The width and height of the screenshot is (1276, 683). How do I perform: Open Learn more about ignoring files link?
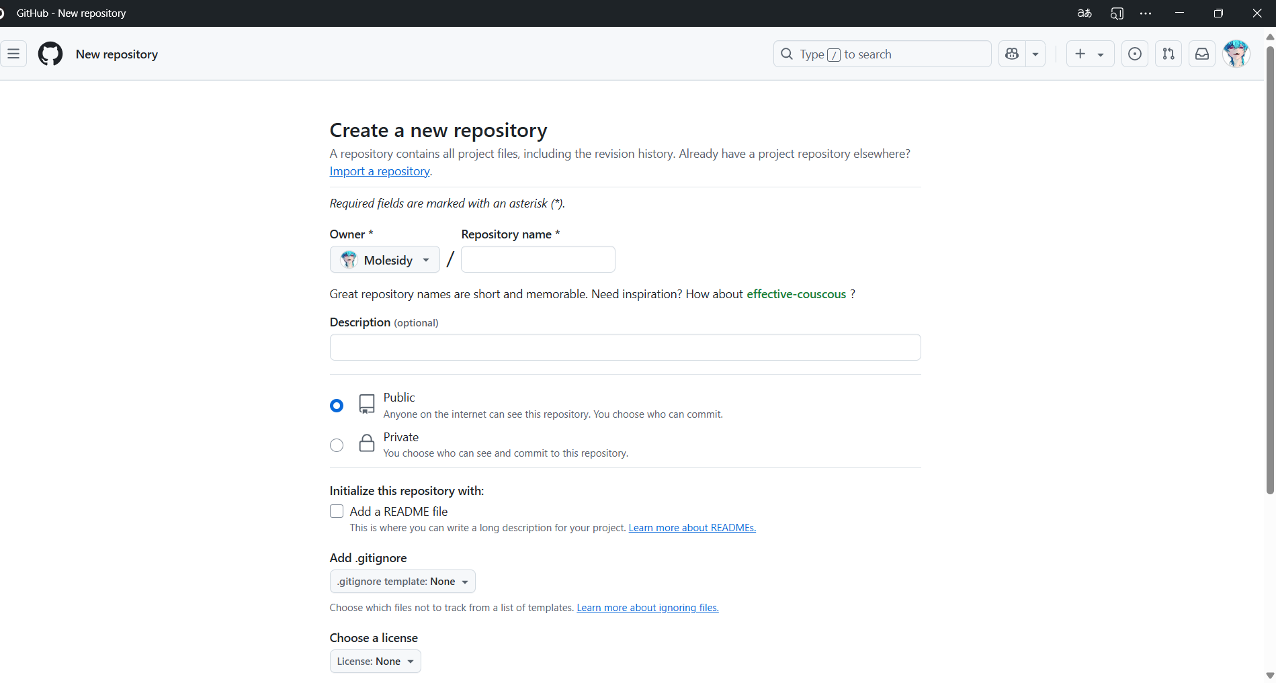[648, 608]
